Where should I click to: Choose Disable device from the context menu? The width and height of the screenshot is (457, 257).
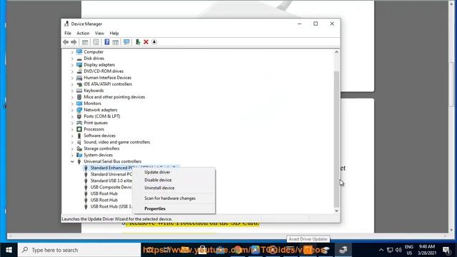pos(174,180)
